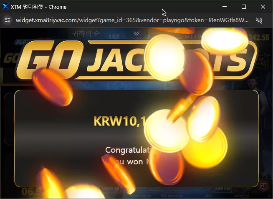Click the muted speaker icon in the address bar
Screen dimensions: 273x199
click(x=259, y=20)
